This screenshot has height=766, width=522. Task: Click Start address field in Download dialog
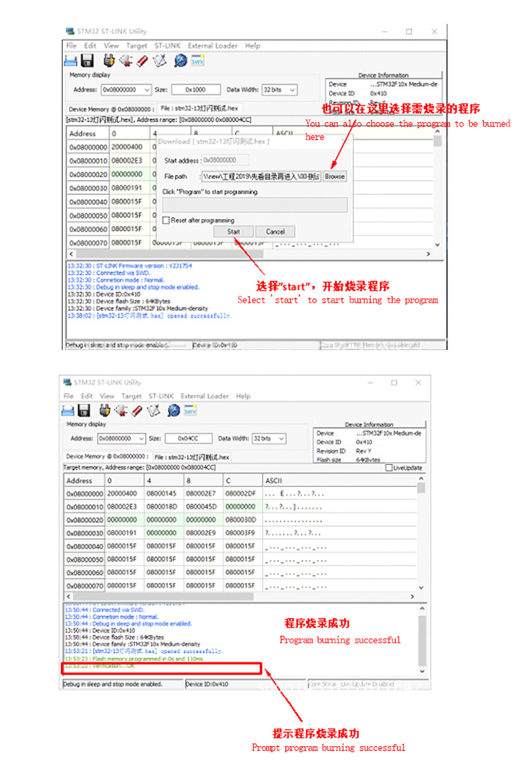coord(226,160)
